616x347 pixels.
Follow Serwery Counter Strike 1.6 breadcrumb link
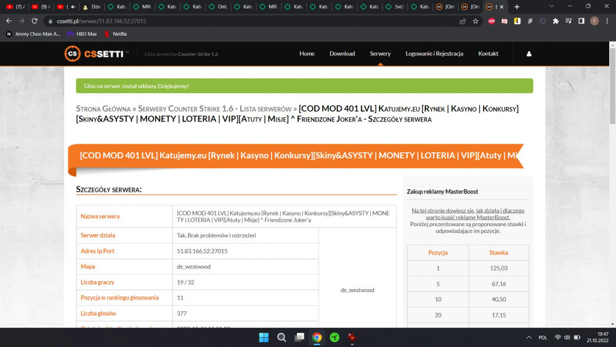click(x=215, y=109)
